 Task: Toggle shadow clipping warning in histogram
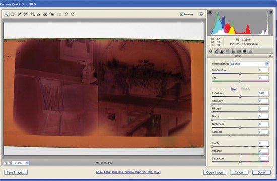pos(210,12)
